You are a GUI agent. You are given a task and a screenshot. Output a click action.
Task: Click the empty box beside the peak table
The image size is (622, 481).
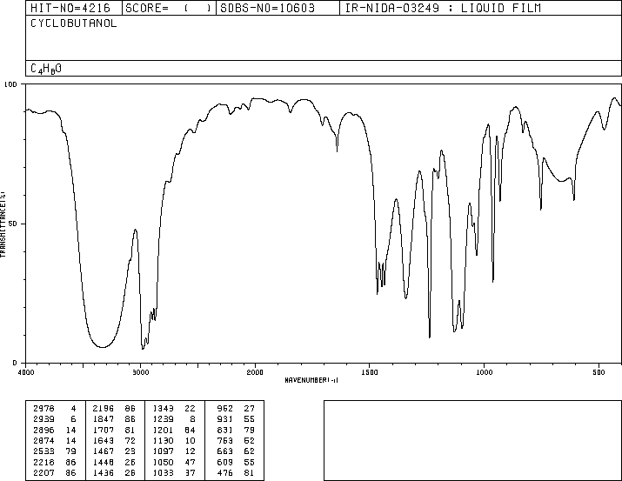(x=472, y=440)
